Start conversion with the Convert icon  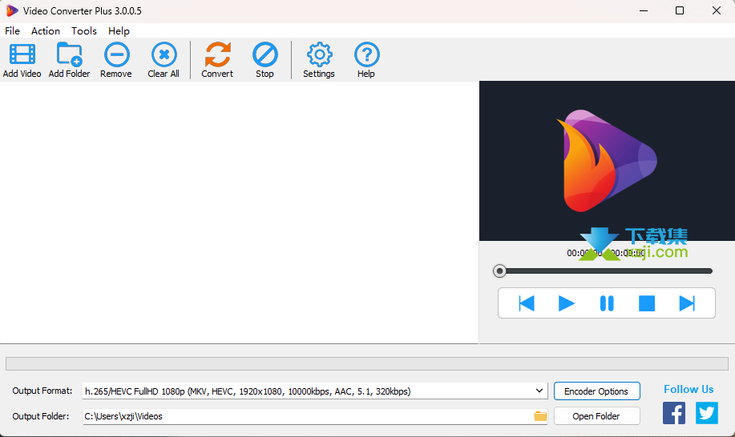(217, 54)
